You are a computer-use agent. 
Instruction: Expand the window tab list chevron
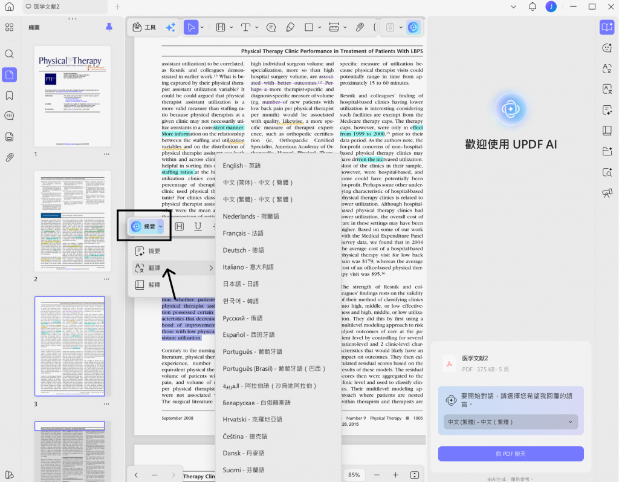(513, 7)
